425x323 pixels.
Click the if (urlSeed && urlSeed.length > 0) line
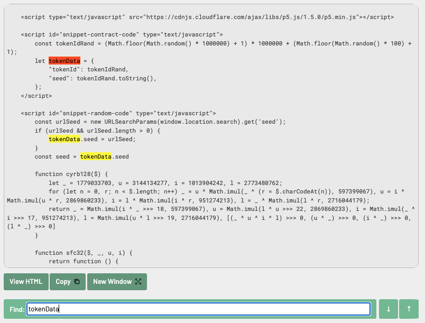coord(98,131)
